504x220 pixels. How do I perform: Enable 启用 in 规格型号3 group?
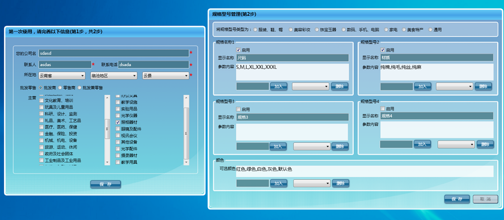tap(238, 109)
